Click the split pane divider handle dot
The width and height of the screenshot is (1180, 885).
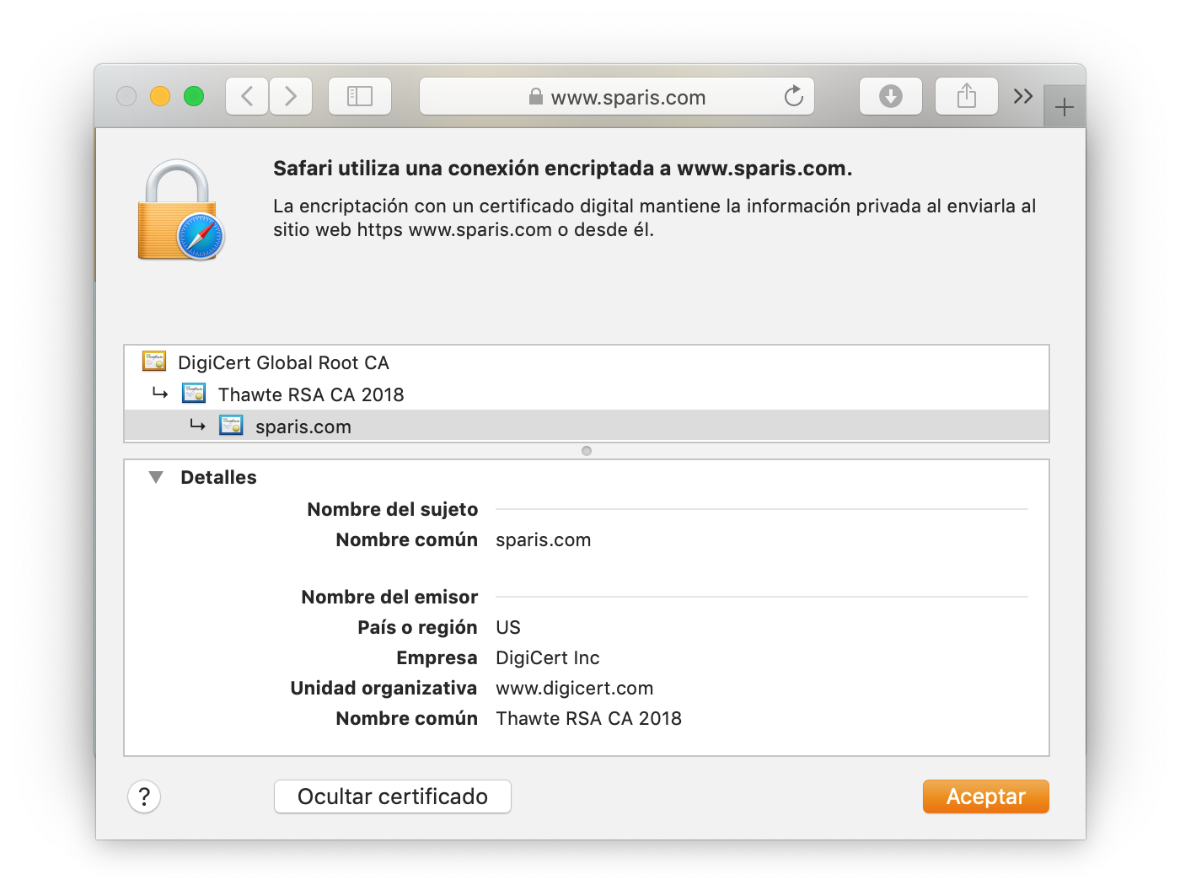[587, 451]
